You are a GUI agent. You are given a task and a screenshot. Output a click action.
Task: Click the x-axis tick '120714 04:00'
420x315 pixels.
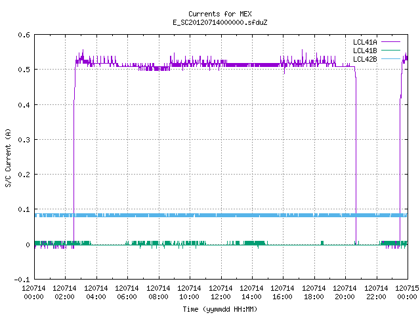pos(96,292)
